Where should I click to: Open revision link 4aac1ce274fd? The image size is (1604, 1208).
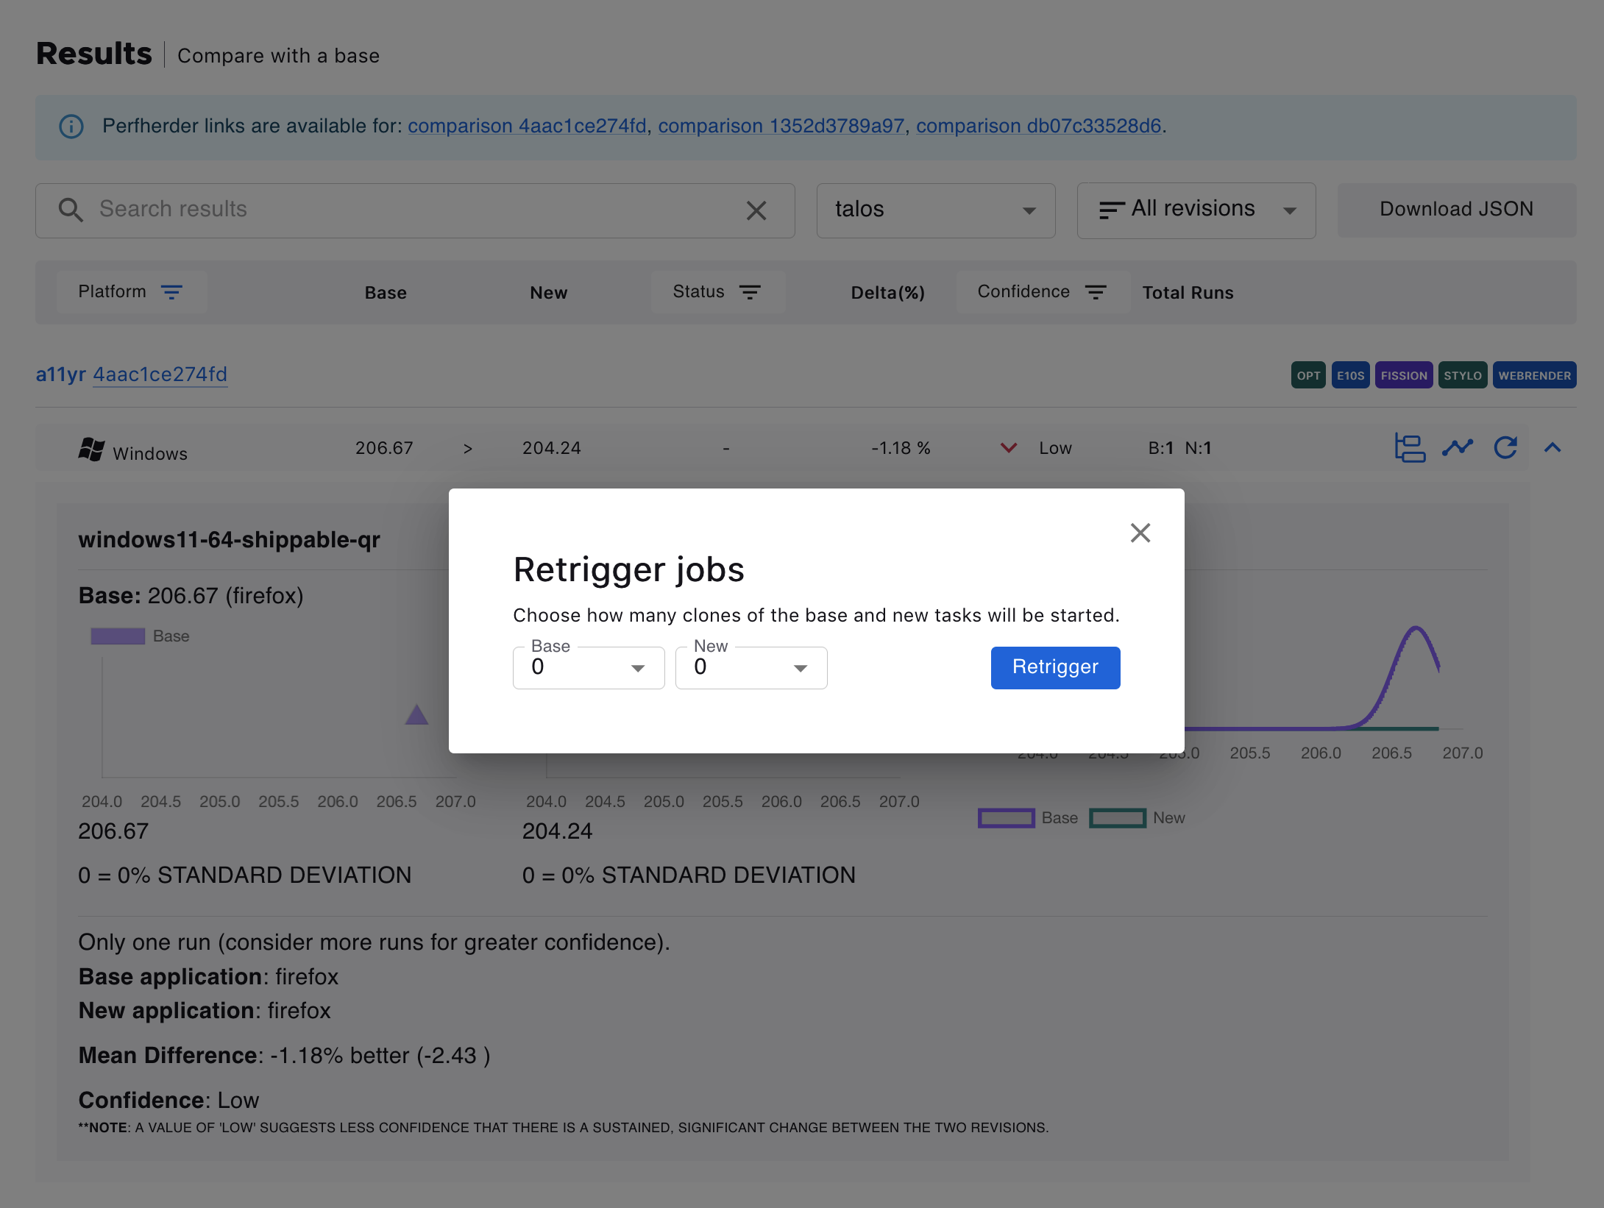tap(159, 374)
